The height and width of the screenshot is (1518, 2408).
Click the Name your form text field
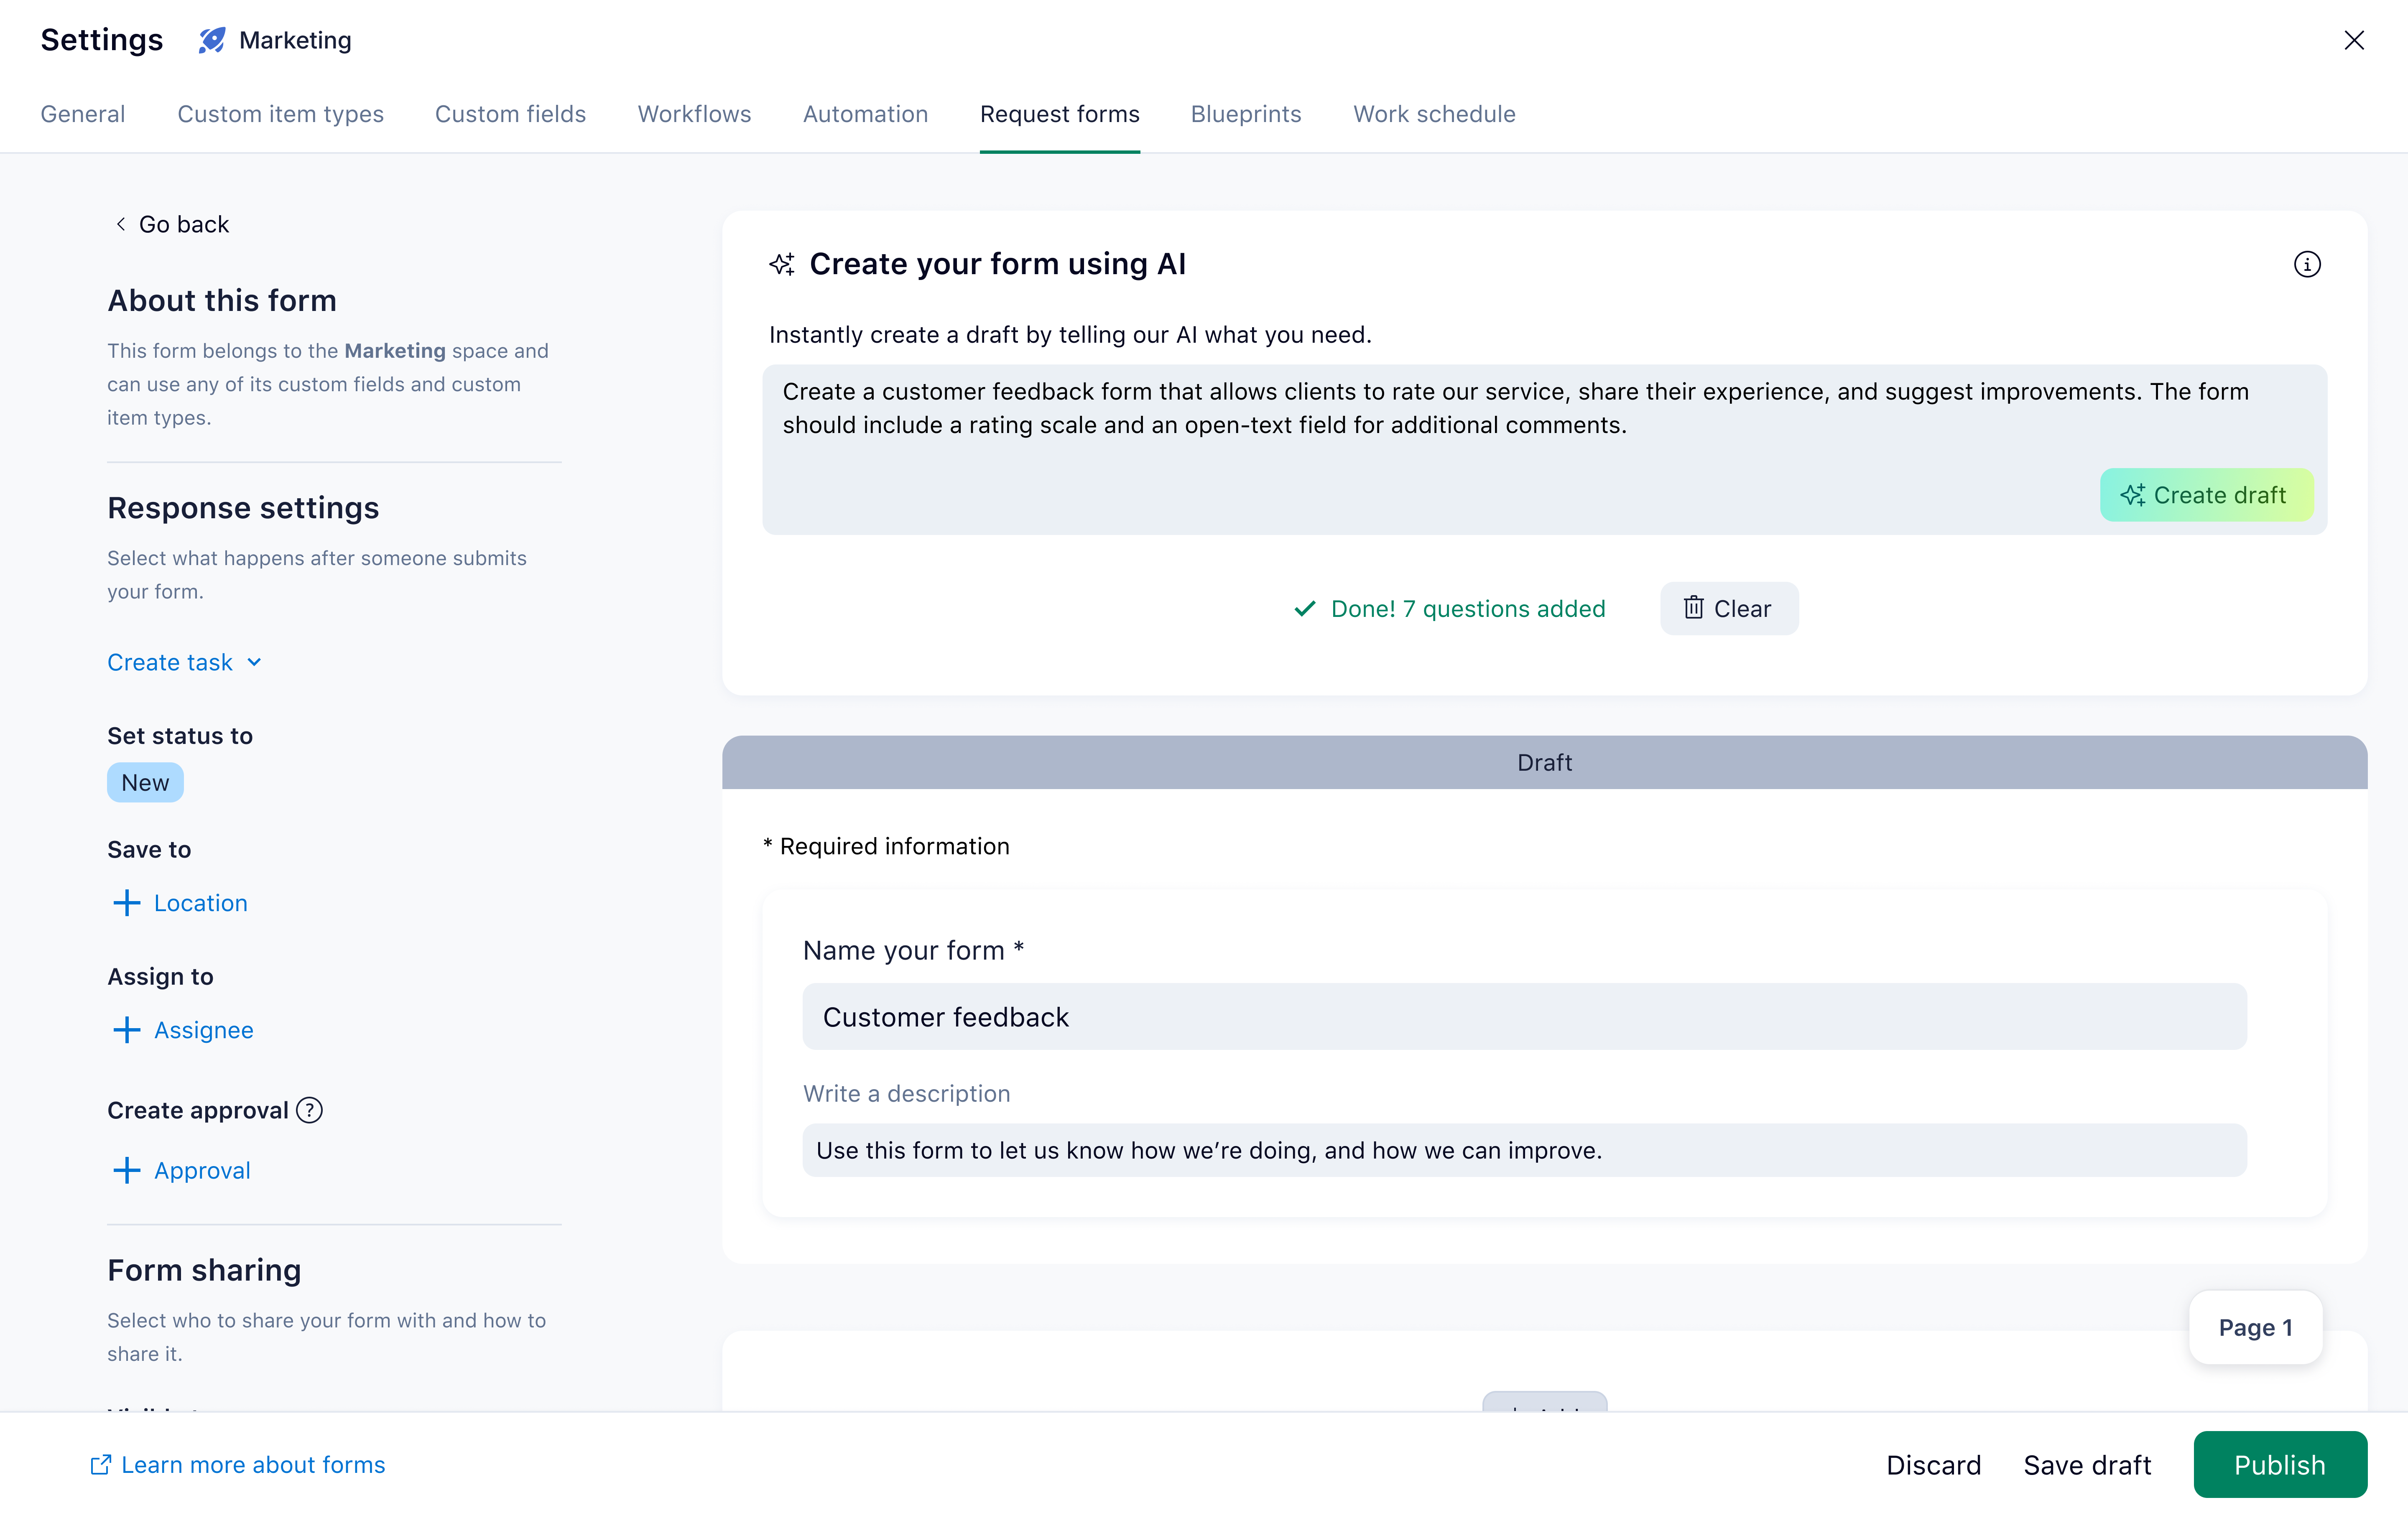(x=1524, y=1016)
